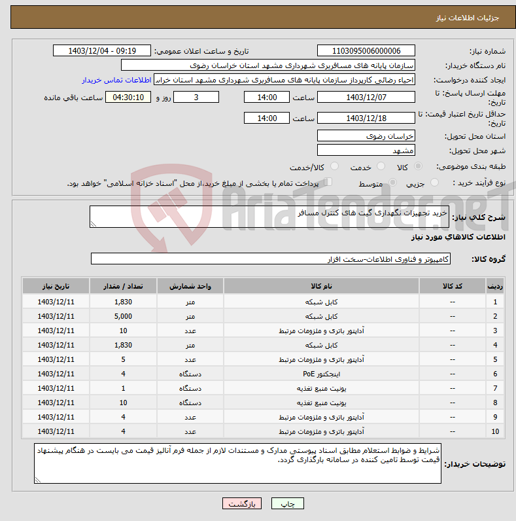
Task: Click the public announcement date field 1403/12/04
Action: point(102,51)
